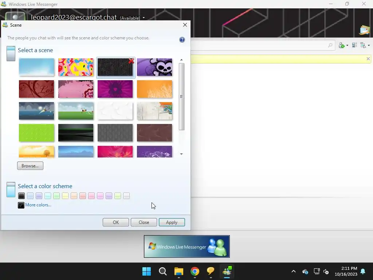Open network settings from the tray
Screen dimensions: 373x280
pyautogui.click(x=317, y=271)
